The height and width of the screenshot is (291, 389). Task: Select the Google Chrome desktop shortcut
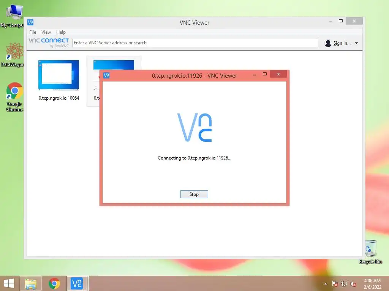(x=14, y=97)
